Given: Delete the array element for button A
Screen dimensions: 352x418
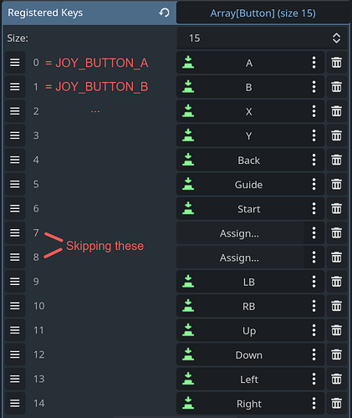Looking at the screenshot, I should tap(336, 63).
